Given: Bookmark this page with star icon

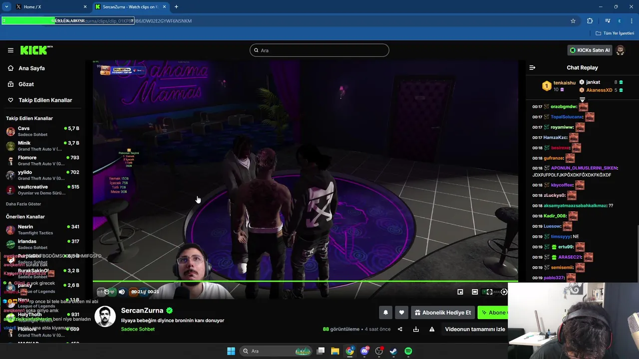Looking at the screenshot, I should pos(573,21).
